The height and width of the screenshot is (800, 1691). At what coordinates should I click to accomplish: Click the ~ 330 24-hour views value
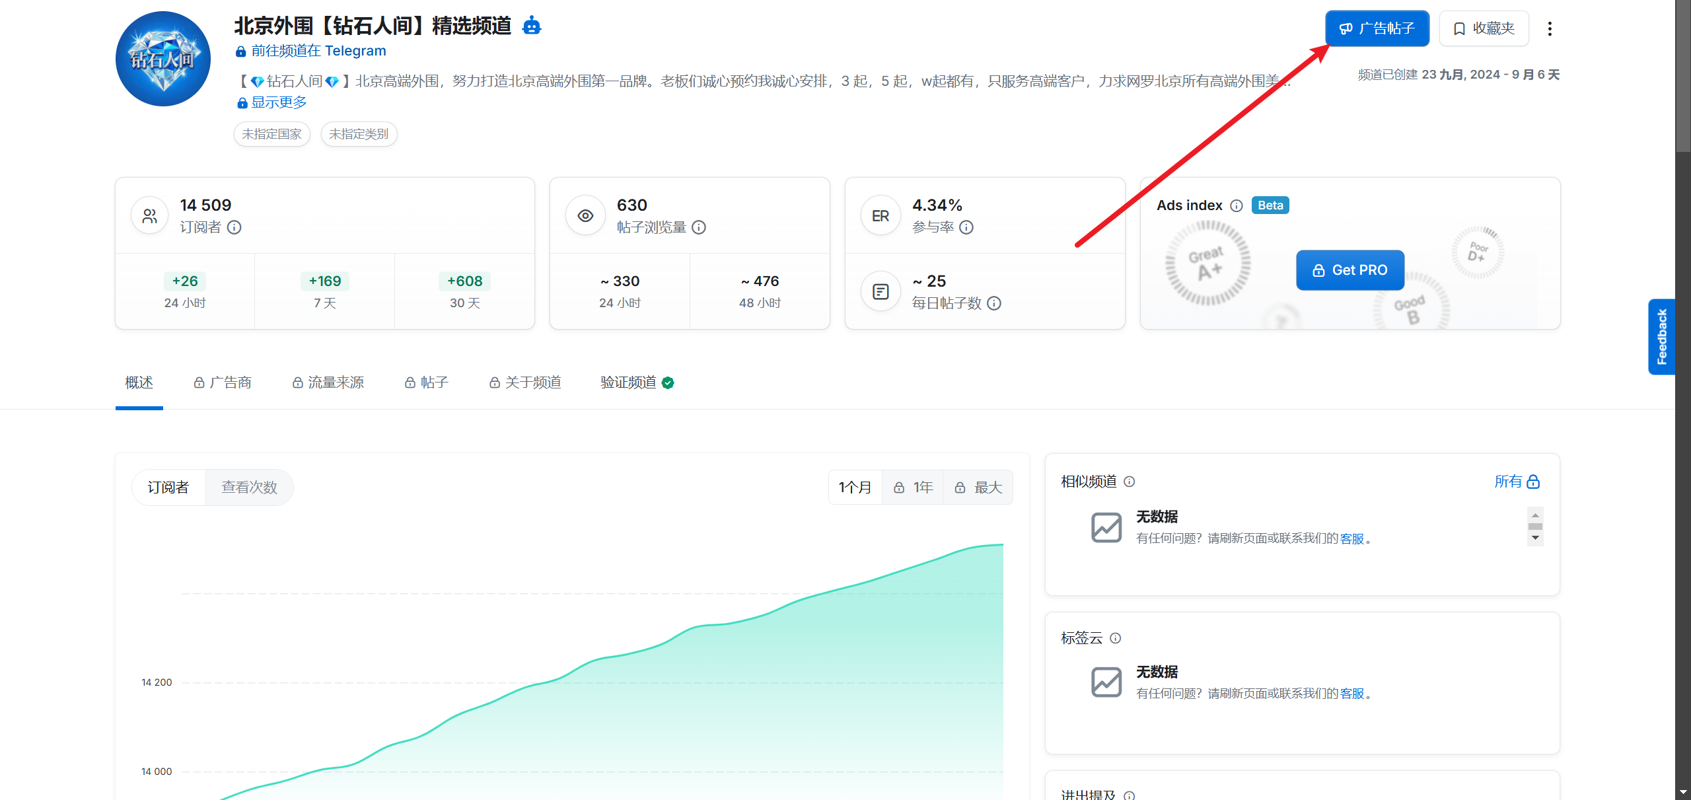point(620,281)
